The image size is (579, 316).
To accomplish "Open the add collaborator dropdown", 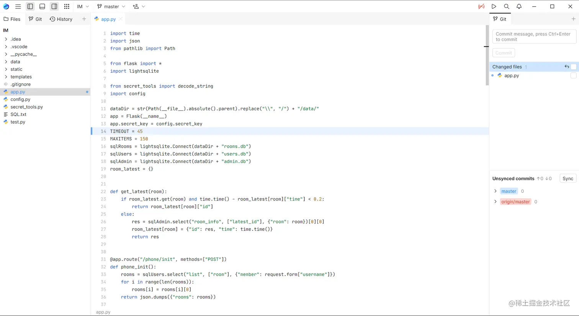I will (139, 7).
